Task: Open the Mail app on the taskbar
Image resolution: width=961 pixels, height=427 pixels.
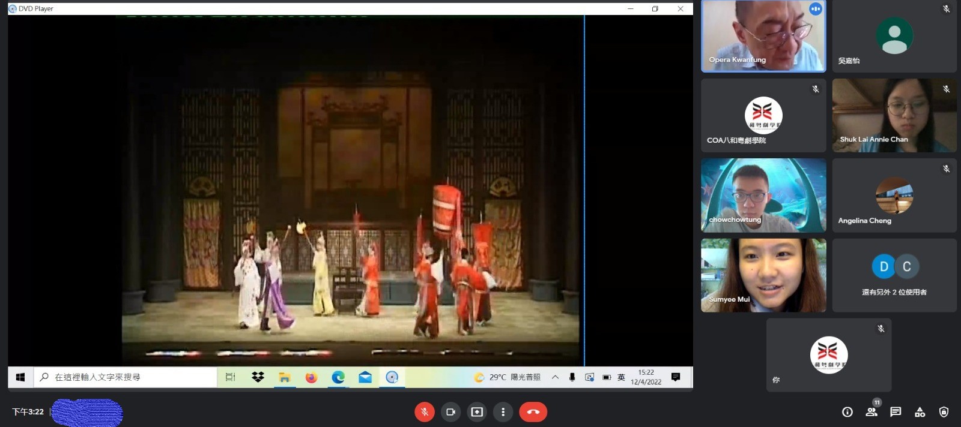Action: pos(365,377)
